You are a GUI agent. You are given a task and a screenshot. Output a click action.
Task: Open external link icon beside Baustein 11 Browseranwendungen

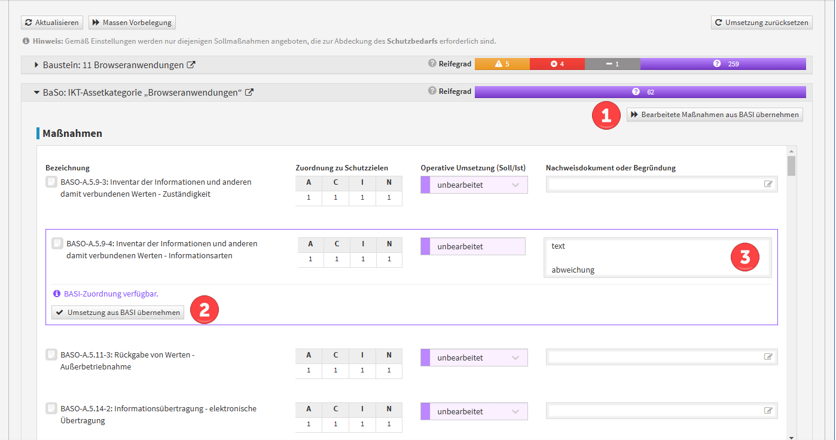[191, 65]
